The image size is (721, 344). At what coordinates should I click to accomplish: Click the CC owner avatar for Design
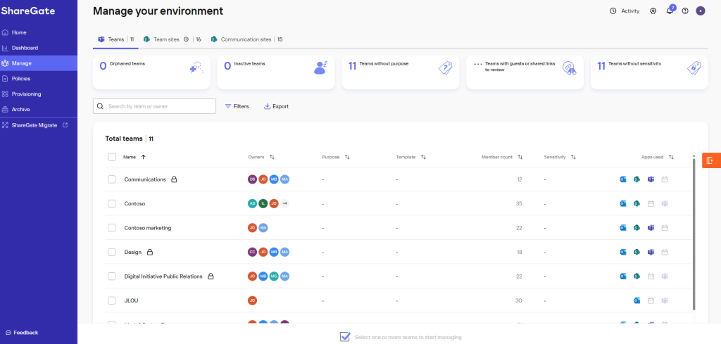click(x=252, y=252)
